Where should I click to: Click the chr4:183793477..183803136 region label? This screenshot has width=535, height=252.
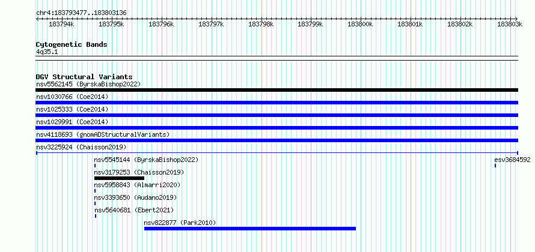click(x=81, y=13)
